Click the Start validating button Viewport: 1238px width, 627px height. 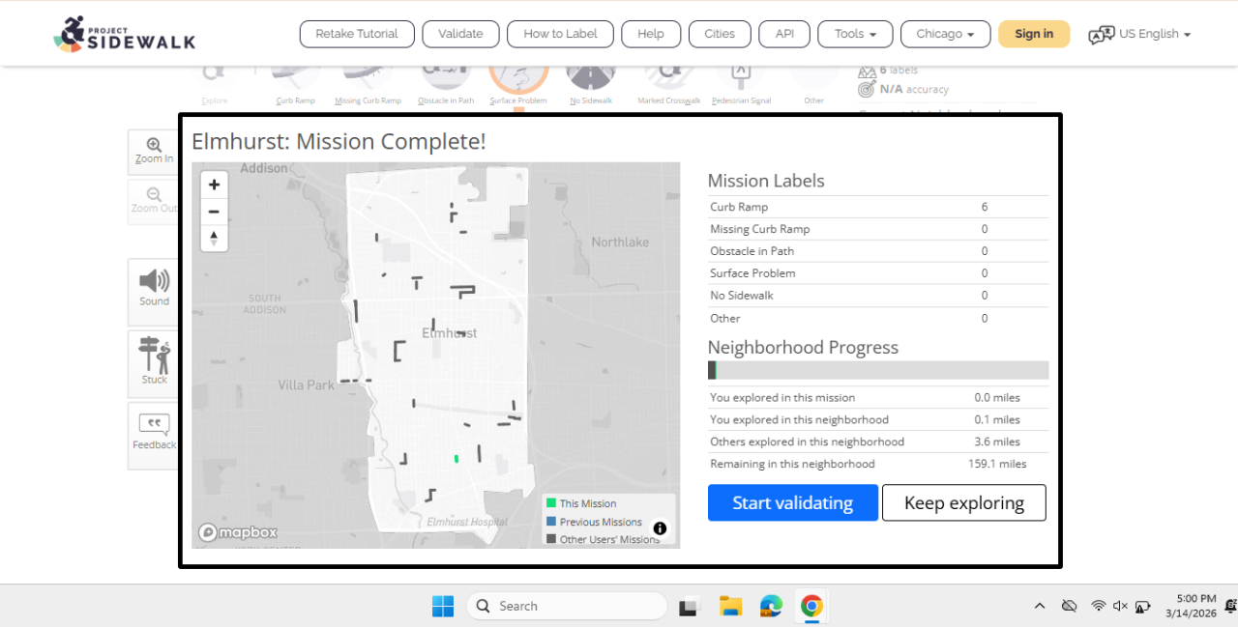pyautogui.click(x=793, y=502)
